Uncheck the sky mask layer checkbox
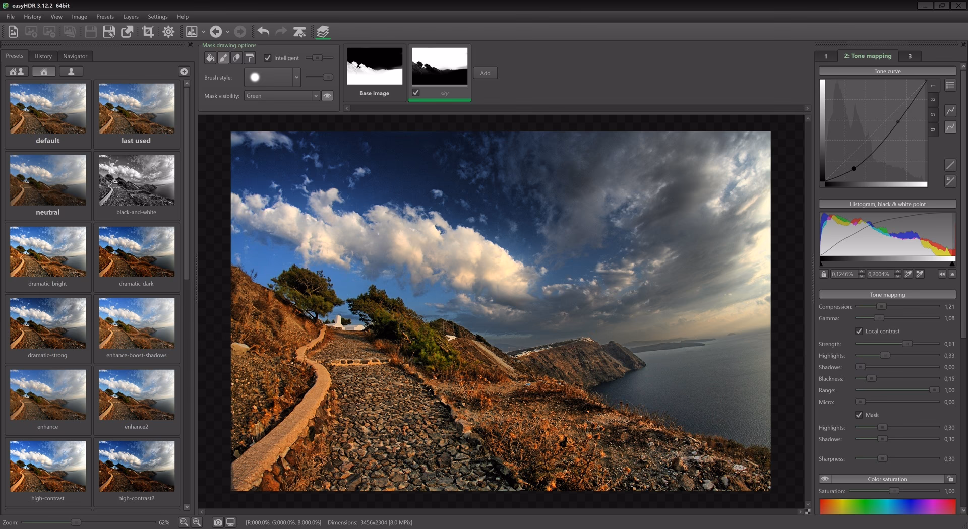 [x=416, y=93]
